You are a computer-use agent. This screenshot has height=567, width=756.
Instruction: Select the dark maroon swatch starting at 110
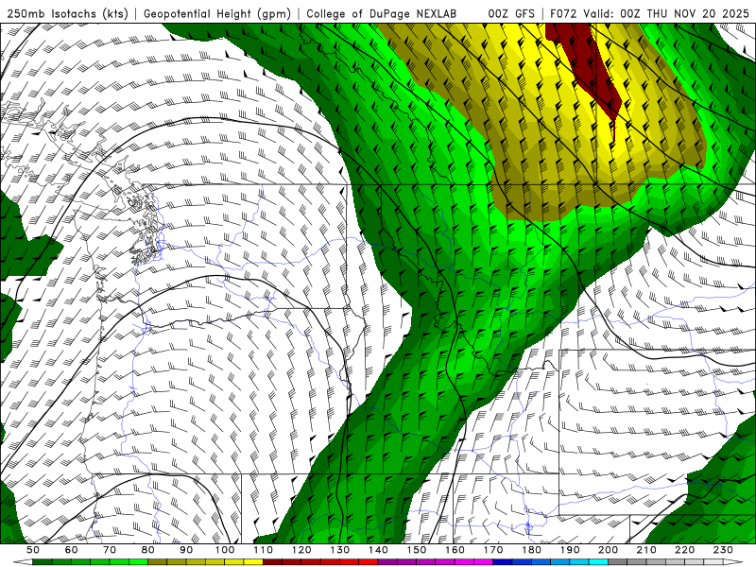coord(273,562)
